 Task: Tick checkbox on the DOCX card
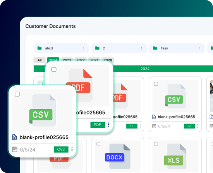coord(98,144)
